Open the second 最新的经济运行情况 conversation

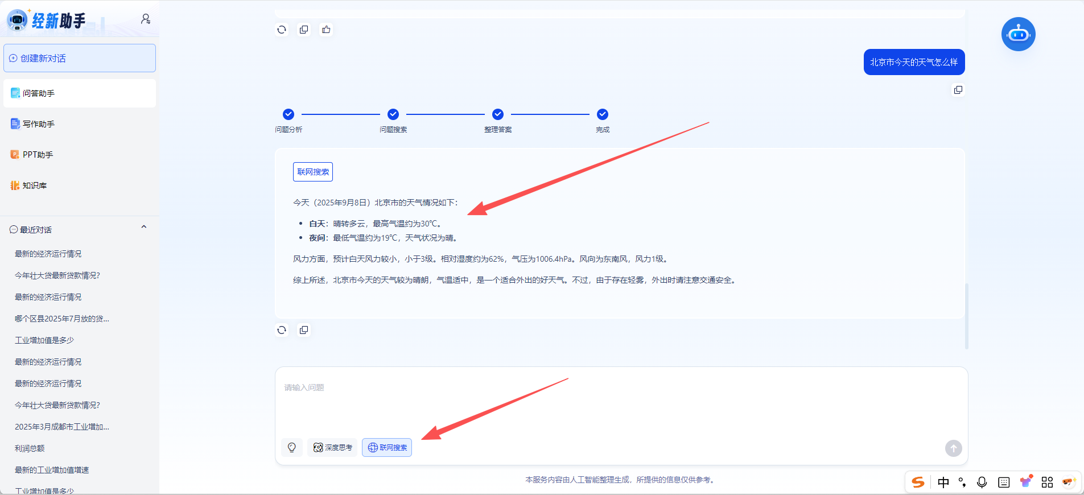point(48,297)
